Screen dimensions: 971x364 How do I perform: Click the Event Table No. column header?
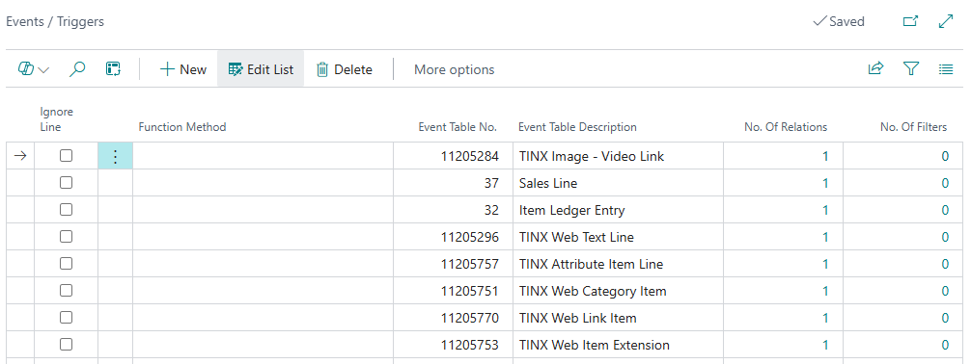(x=458, y=127)
